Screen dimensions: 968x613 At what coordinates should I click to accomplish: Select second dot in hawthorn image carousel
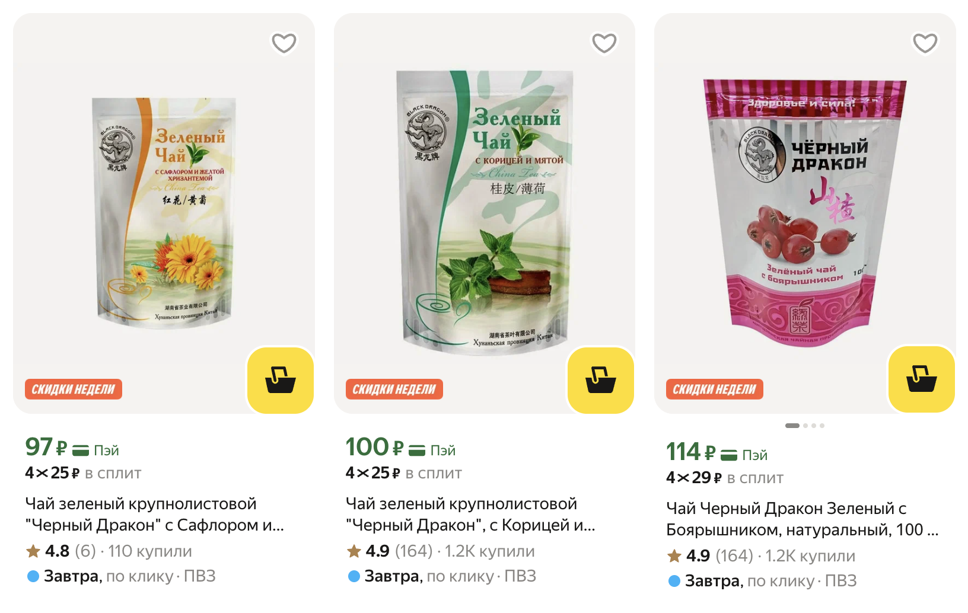tap(805, 426)
